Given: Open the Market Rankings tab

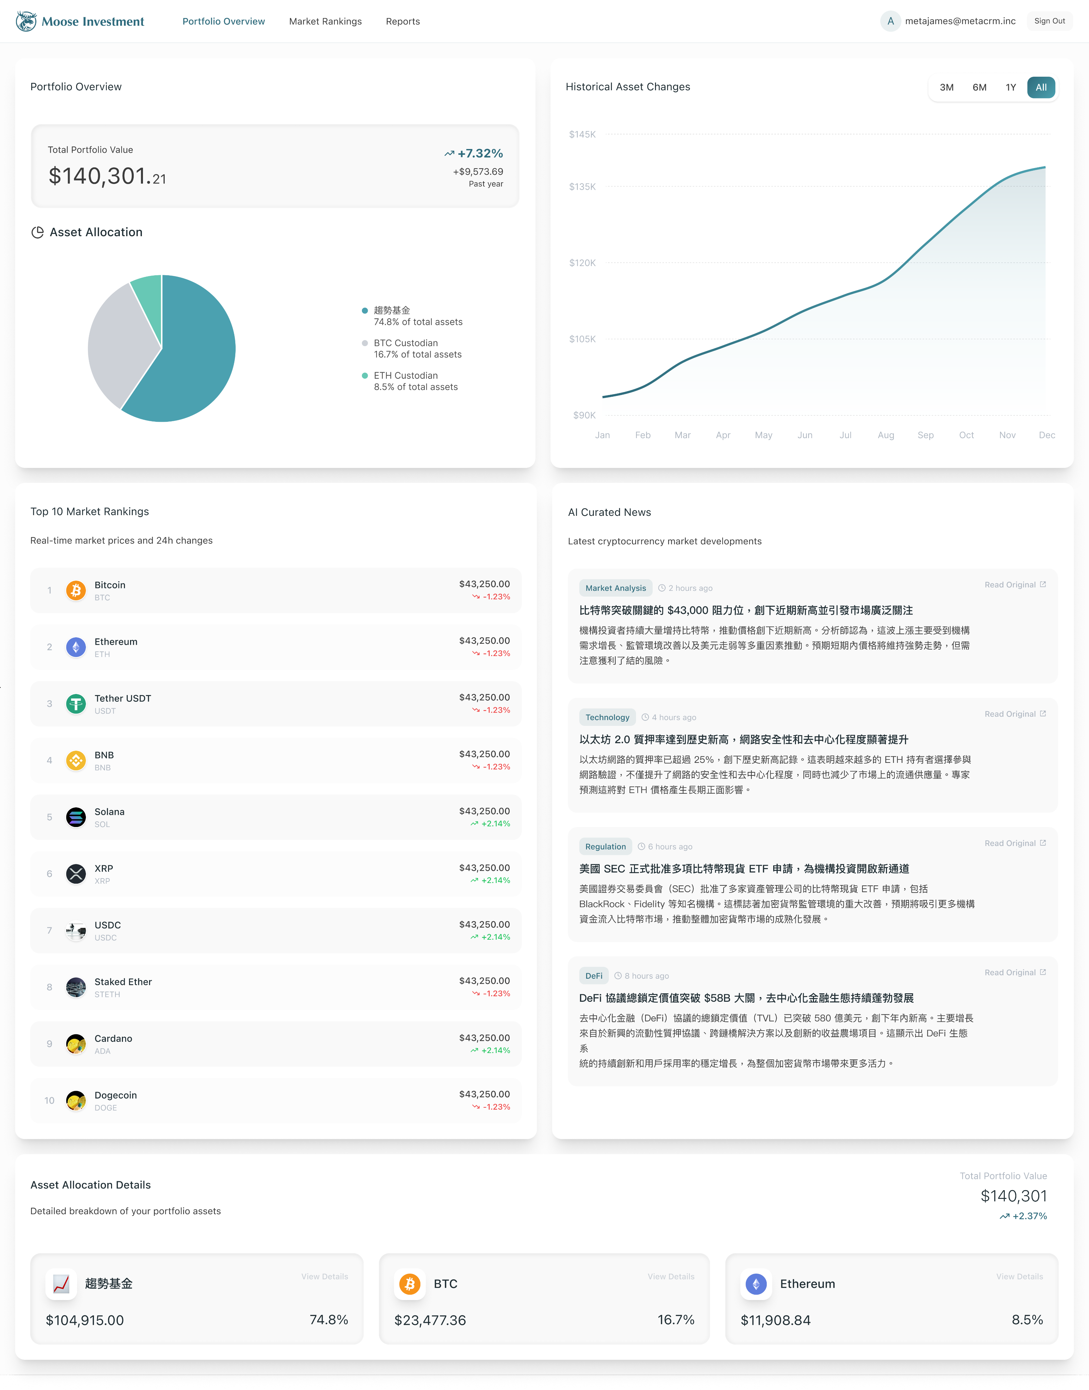Looking at the screenshot, I should point(325,21).
